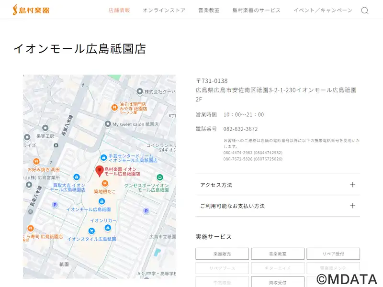
Task: Click 買取大吉 shopping bag pin
Action: [x=77, y=177]
